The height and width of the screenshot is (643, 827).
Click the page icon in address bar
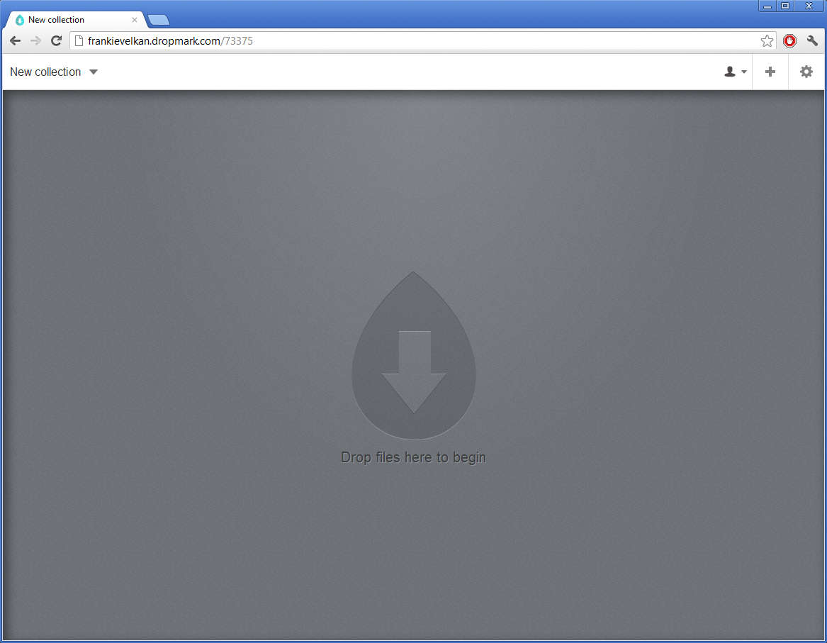point(79,40)
